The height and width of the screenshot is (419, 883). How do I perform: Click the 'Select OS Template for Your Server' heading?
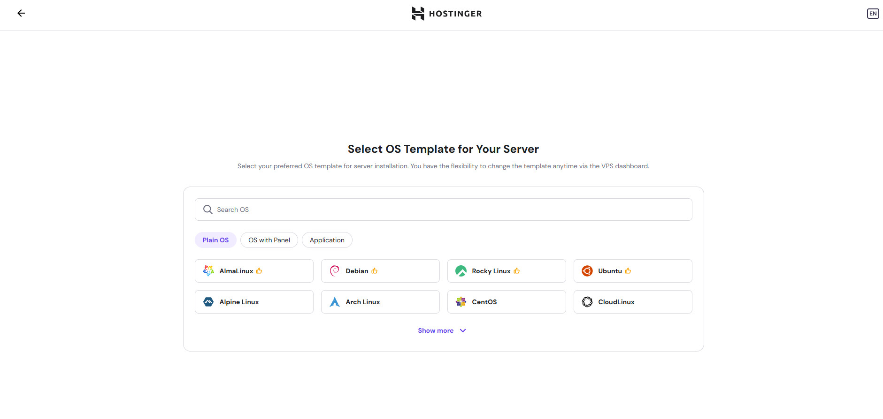[443, 149]
